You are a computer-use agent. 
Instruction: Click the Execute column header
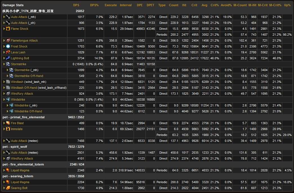point(110,5)
